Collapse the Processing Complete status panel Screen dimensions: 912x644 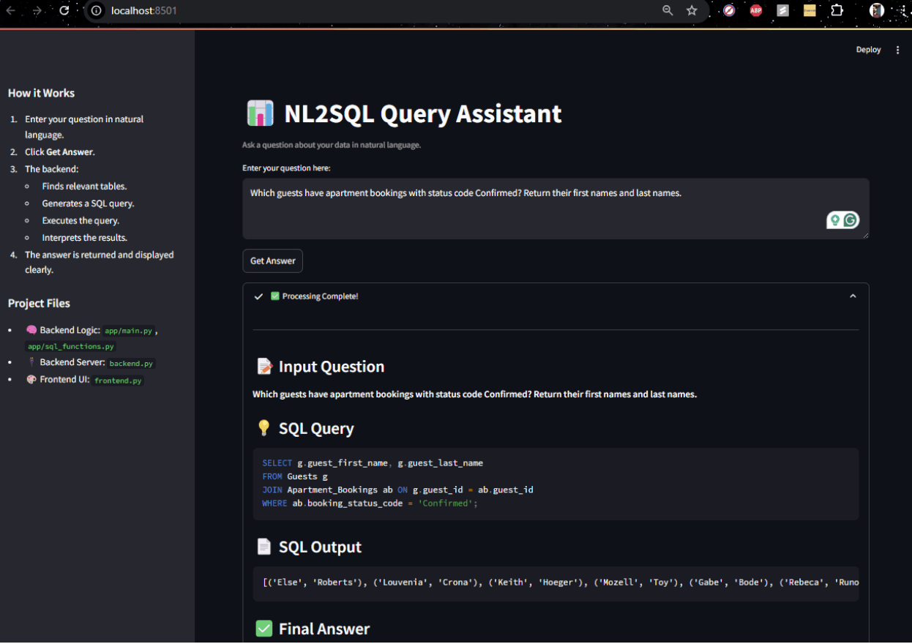(853, 296)
